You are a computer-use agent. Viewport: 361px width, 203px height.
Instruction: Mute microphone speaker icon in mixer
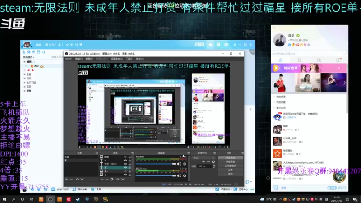179,175
